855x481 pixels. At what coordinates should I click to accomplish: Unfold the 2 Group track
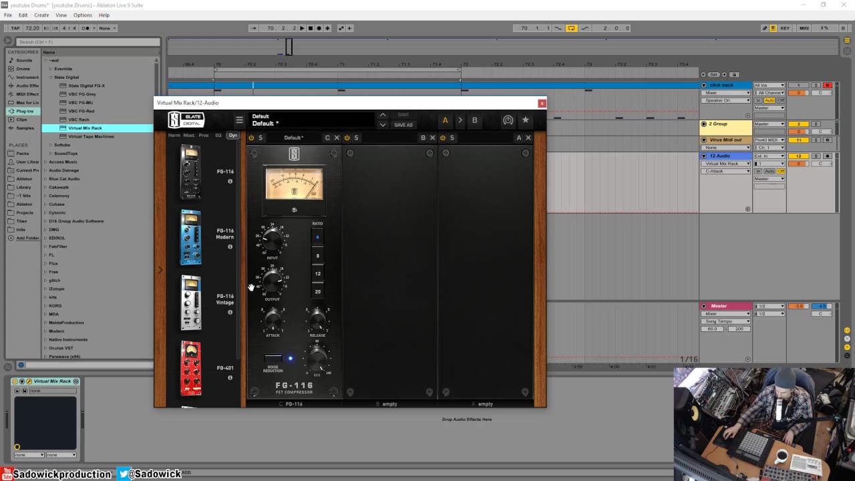pyautogui.click(x=703, y=124)
